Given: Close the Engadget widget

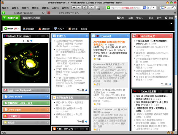Looking at the screenshot, I should [x=128, y=36].
